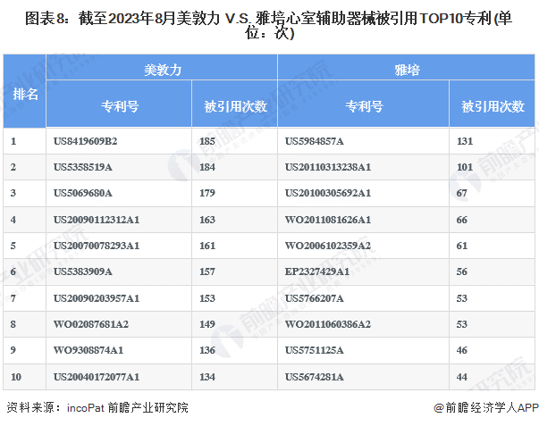Image resolution: width=539 pixels, height=426 pixels.
Task: Select patent number US5751125A
Action: (x=314, y=350)
